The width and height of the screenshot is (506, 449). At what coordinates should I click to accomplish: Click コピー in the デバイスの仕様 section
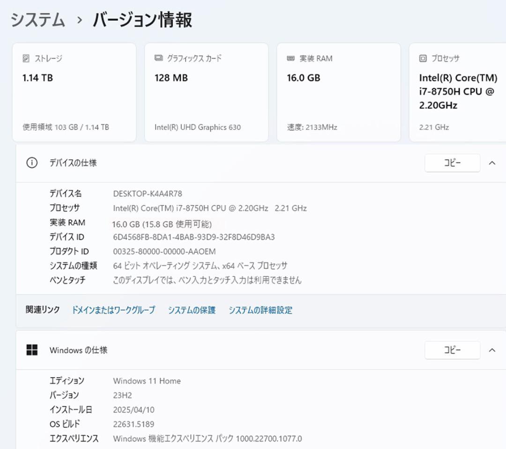click(452, 163)
